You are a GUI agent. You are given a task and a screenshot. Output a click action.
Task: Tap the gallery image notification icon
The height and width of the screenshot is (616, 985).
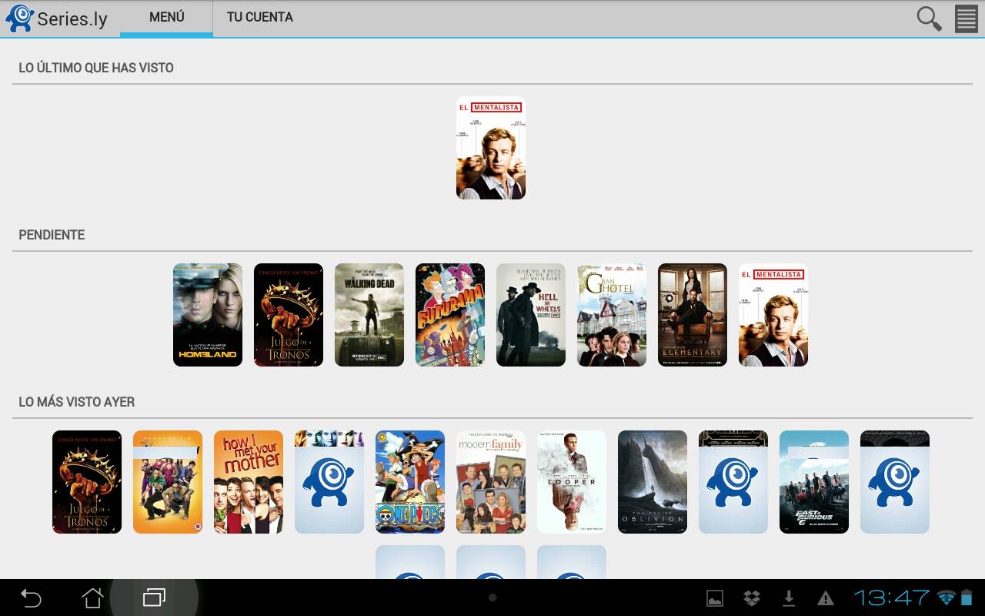click(x=715, y=598)
